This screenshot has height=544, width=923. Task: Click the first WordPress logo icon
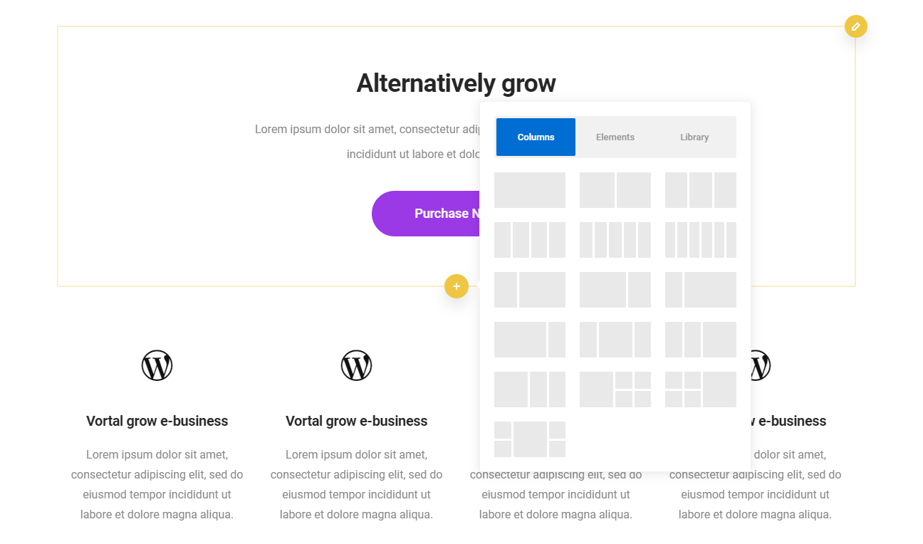pyautogui.click(x=157, y=365)
